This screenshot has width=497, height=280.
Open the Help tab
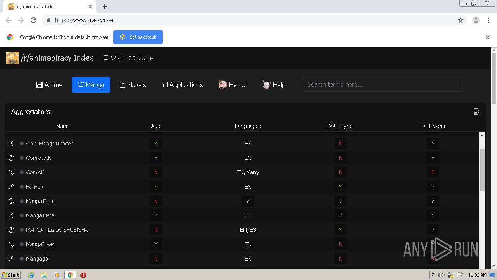pos(274,85)
